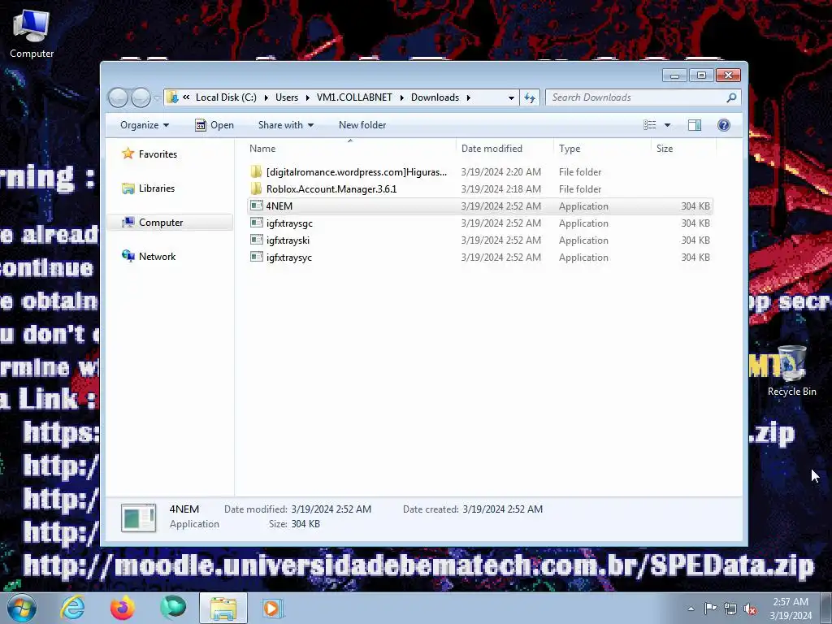Open the Organize menu
This screenshot has width=832, height=624.
pos(145,125)
